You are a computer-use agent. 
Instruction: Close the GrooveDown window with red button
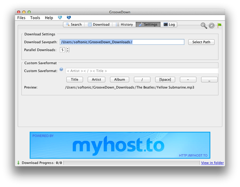tap(19, 12)
